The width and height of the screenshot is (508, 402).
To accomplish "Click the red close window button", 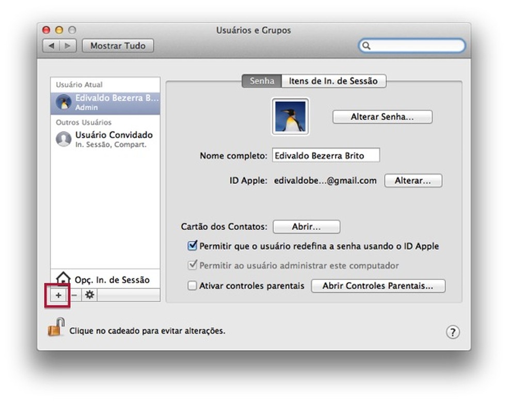I will [46, 30].
